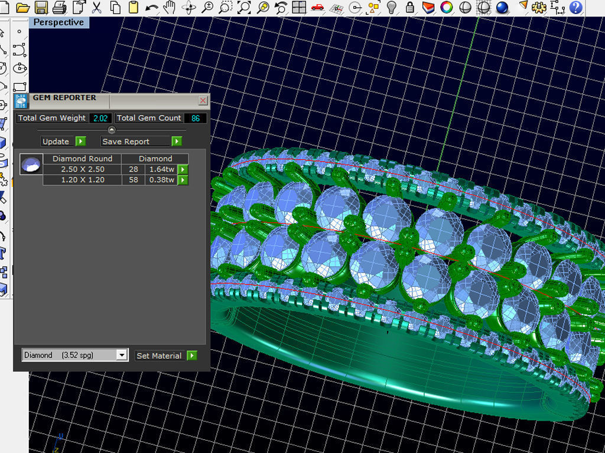605x453 pixels.
Task: Paste with the clipboard icon
Action: [133, 7]
